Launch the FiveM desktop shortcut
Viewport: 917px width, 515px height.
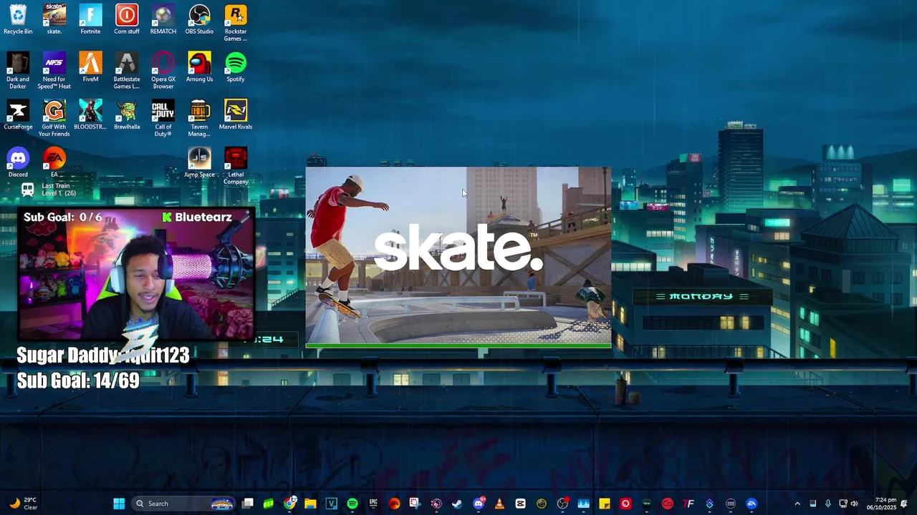coord(90,67)
